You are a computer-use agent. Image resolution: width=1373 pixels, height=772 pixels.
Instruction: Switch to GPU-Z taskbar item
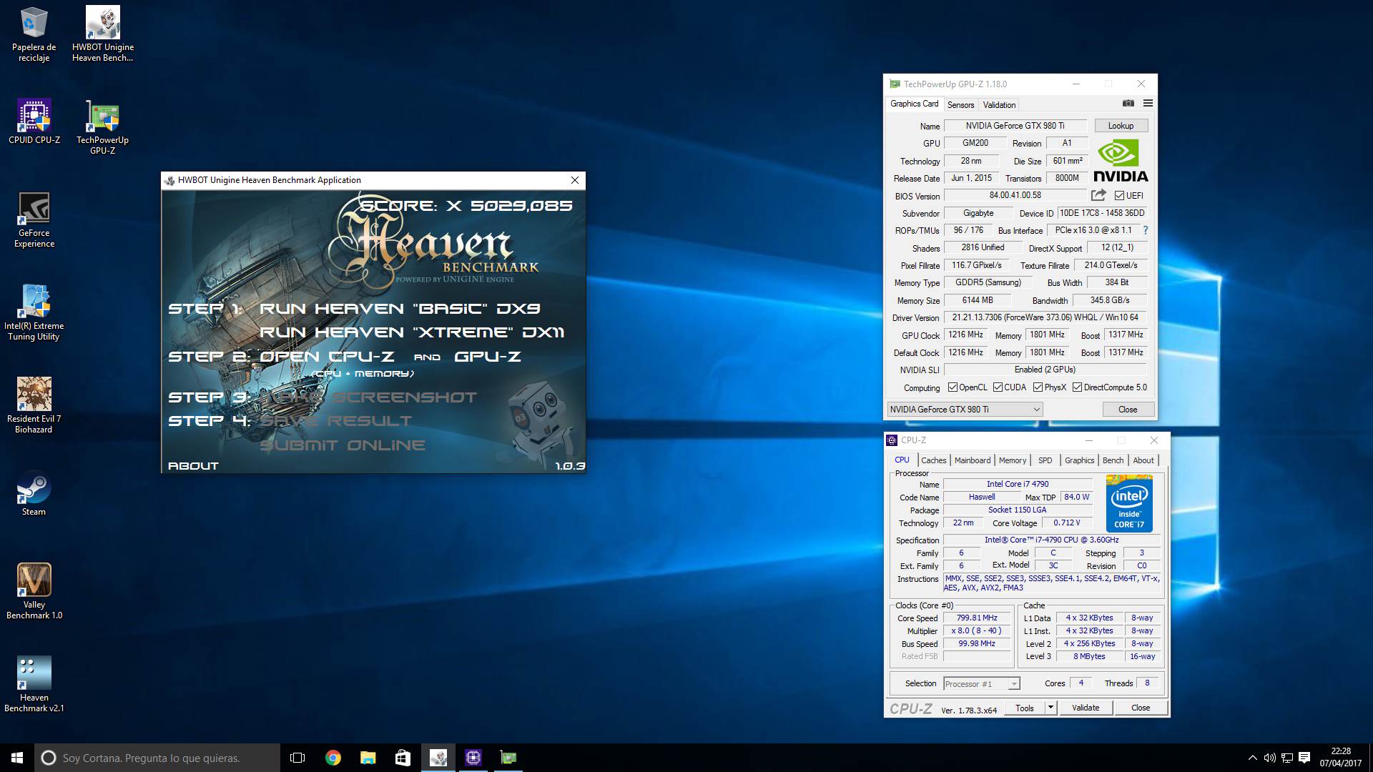(x=508, y=758)
